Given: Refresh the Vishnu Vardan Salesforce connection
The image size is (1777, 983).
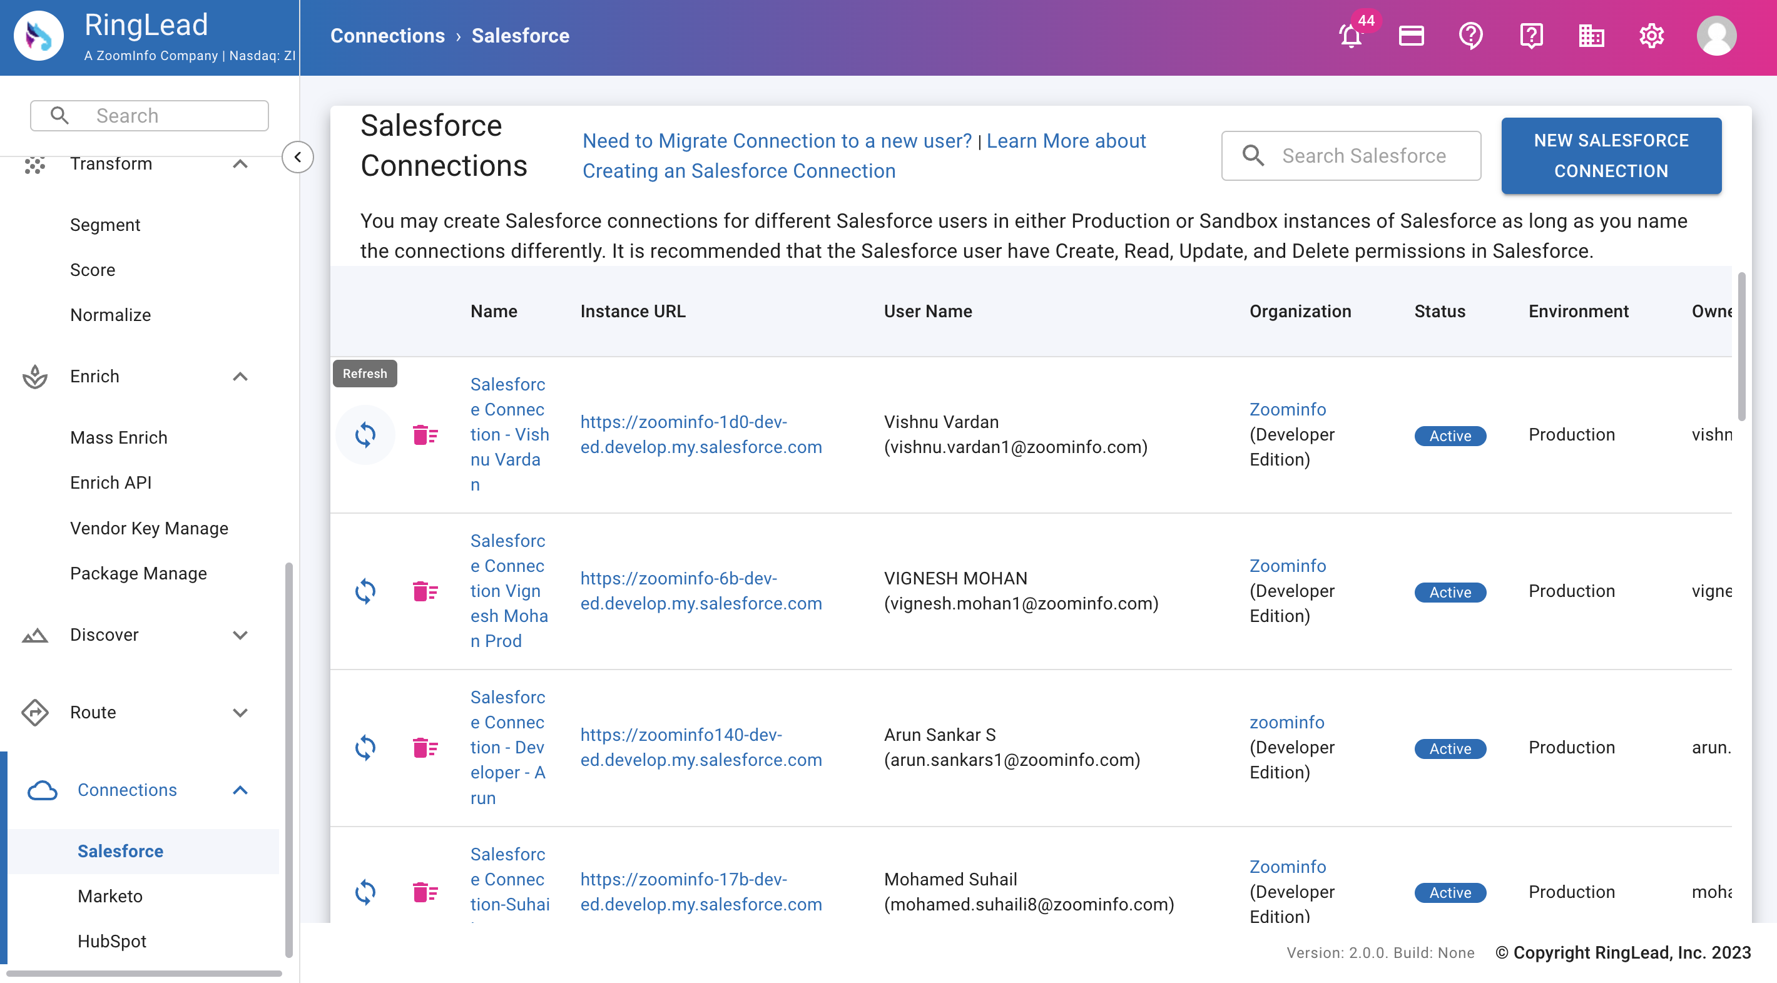Looking at the screenshot, I should [x=365, y=435].
